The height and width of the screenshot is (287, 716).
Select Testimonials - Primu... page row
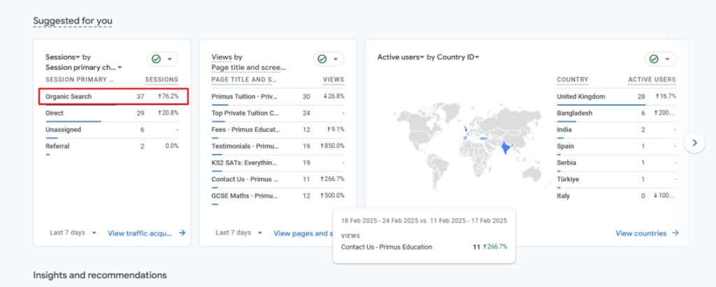(278, 147)
